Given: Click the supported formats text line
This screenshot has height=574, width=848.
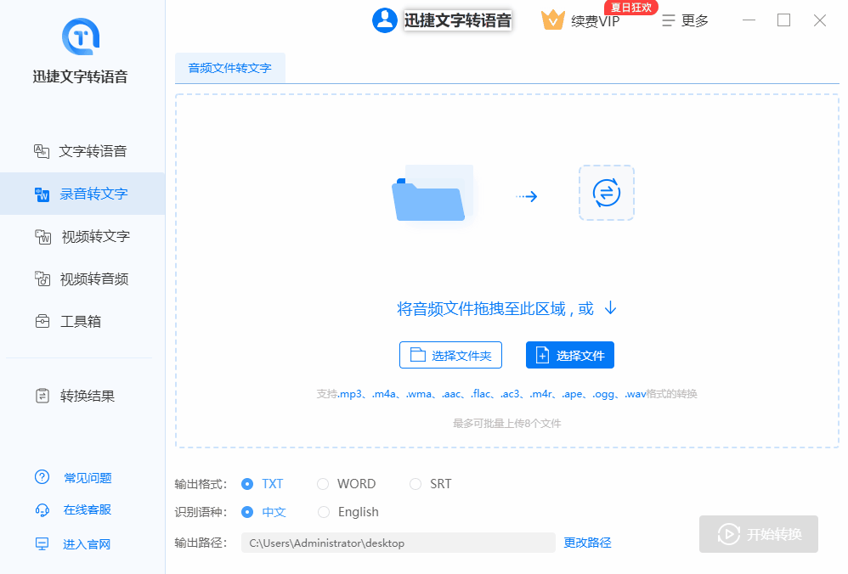Looking at the screenshot, I should pos(506,394).
